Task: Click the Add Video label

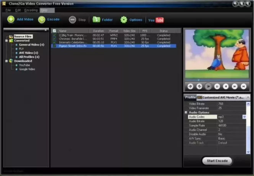Action: tap(25, 19)
